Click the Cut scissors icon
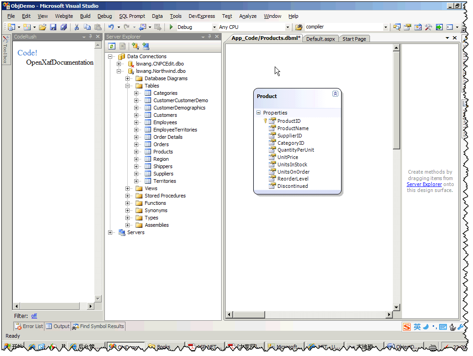This screenshot has height=356, width=473. [76, 27]
